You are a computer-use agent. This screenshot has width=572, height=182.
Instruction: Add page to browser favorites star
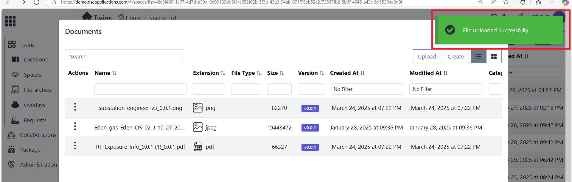pyautogui.click(x=506, y=2)
